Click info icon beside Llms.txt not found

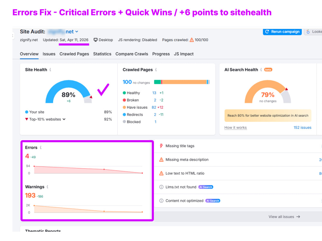click(x=161, y=187)
